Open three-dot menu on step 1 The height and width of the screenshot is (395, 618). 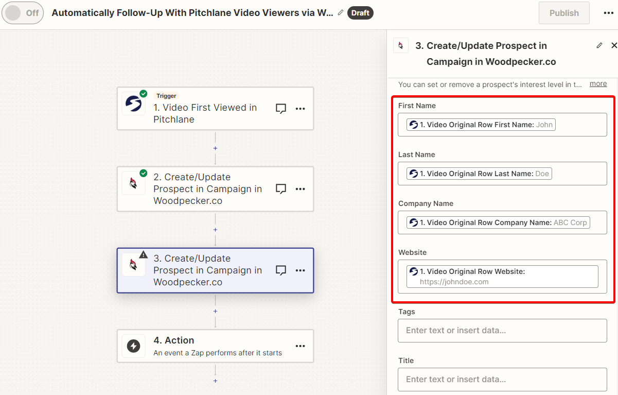[301, 109]
